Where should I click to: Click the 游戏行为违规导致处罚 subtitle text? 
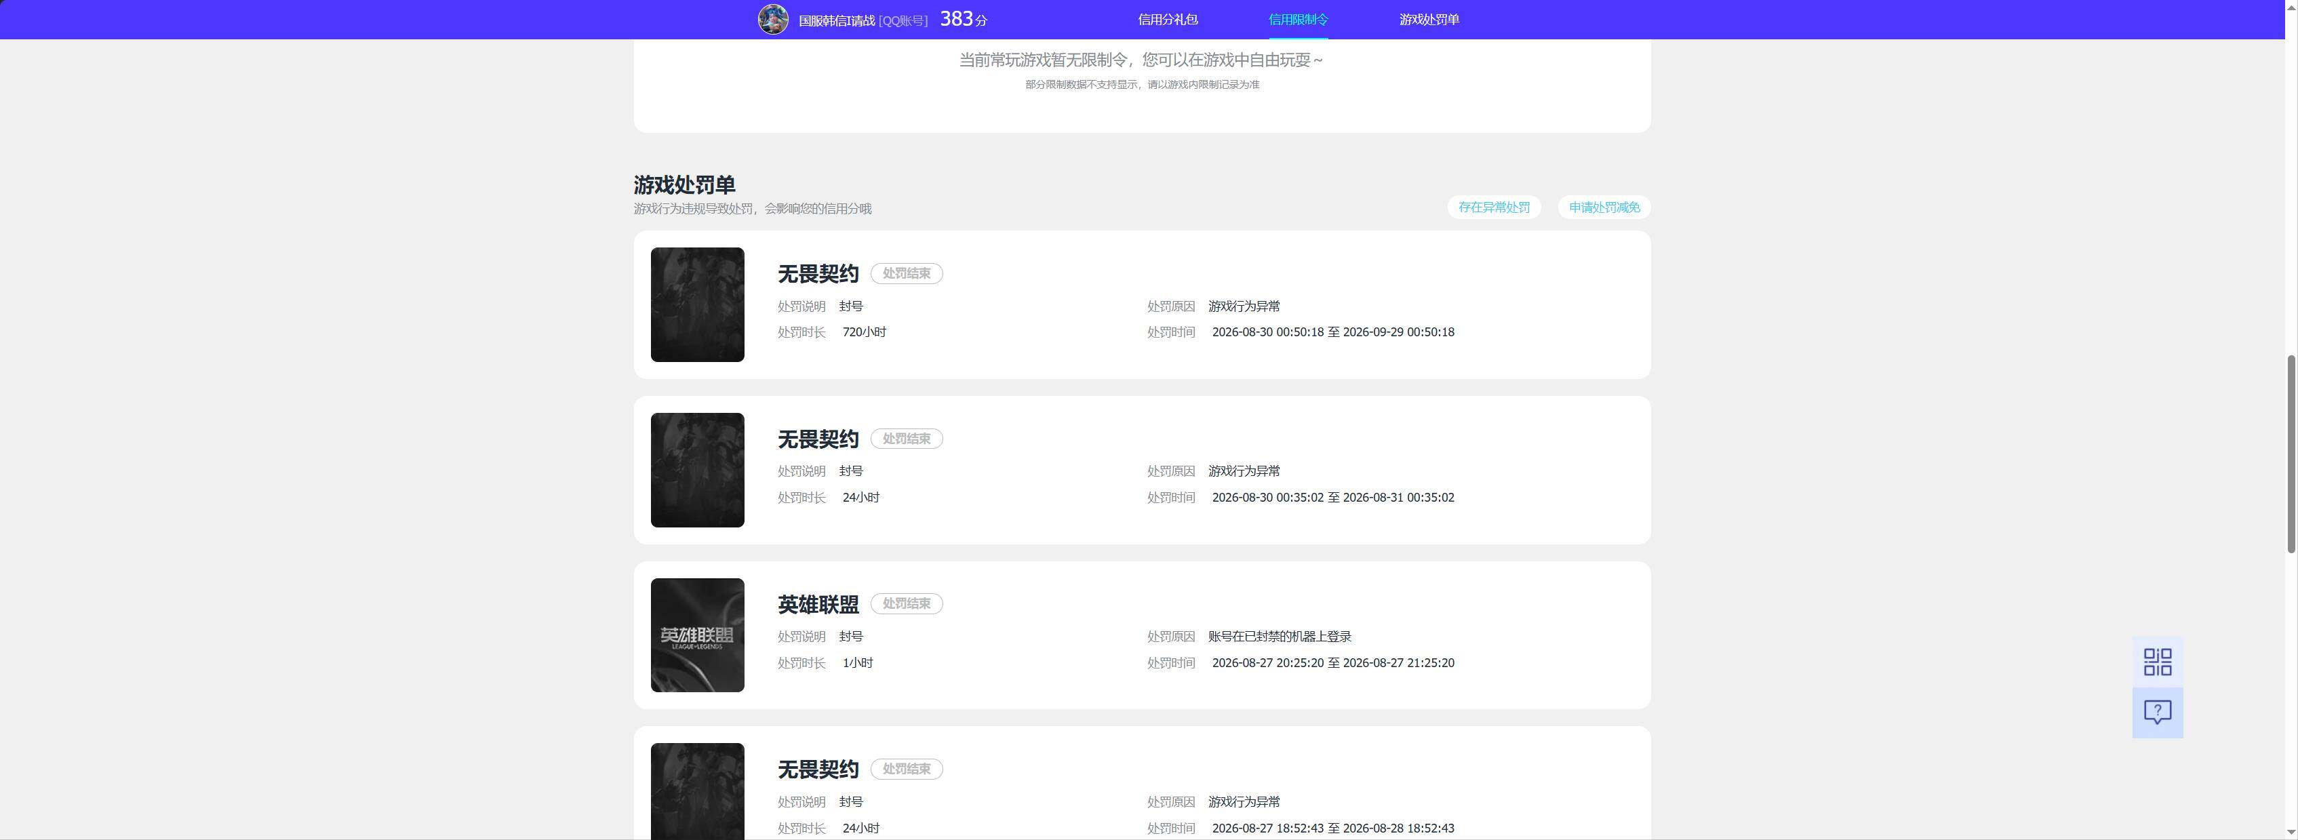[x=752, y=209]
